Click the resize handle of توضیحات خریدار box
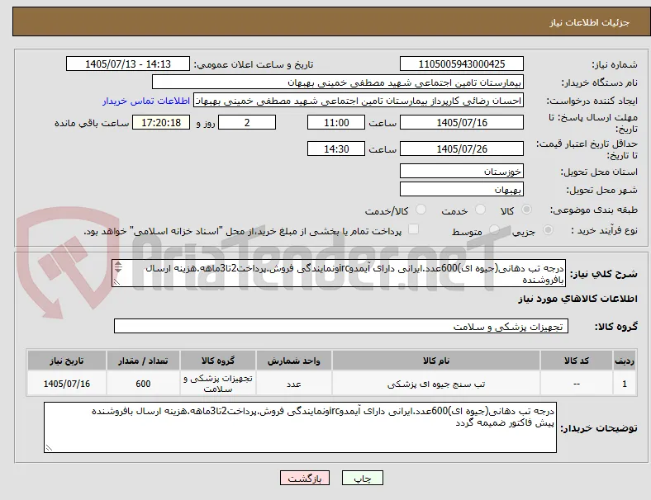Viewport: 651px width, 500px height. tap(49, 448)
